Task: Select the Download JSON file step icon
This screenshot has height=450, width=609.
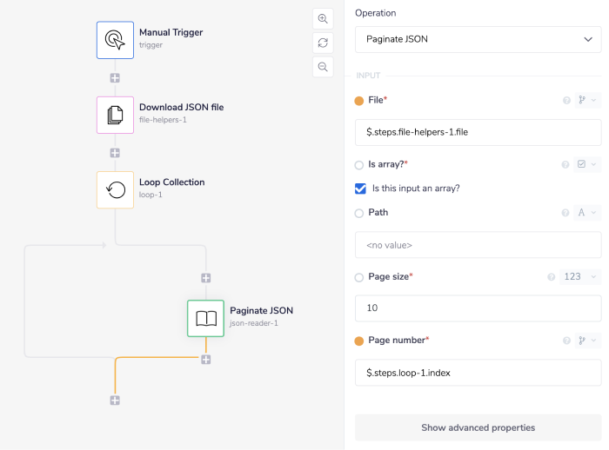Action: tap(115, 115)
